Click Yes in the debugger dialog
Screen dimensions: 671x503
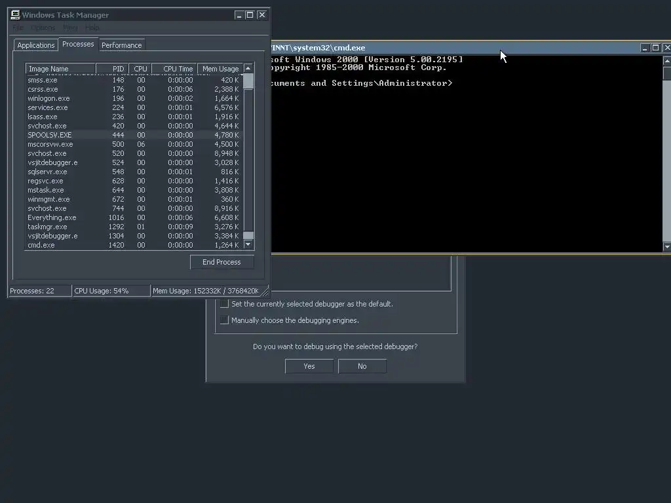click(309, 366)
